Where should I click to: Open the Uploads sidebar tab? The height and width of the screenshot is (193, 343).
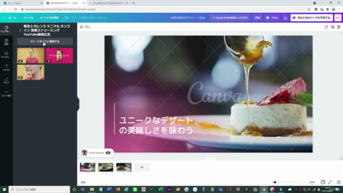(x=6, y=55)
